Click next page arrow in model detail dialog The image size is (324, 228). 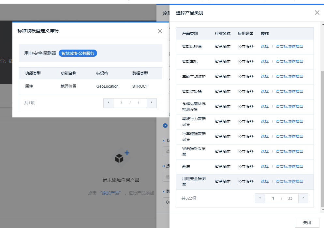[152, 103]
